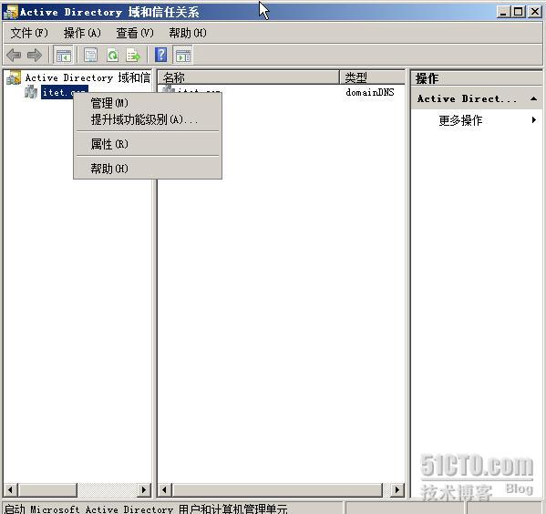Open the 查看(V) menu
This screenshot has height=514, width=546.
pos(135,33)
